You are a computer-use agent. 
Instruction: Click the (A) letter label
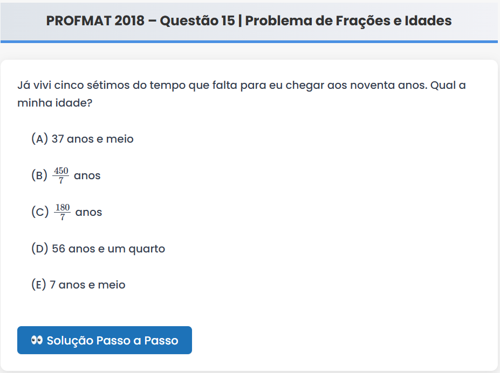40,139
